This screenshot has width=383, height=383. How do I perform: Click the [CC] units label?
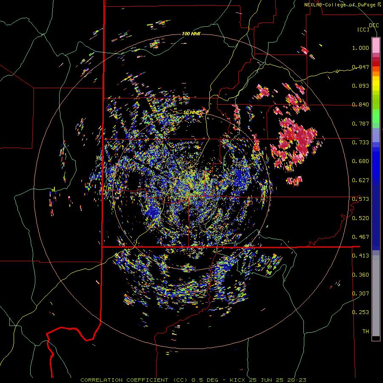tap(363, 29)
